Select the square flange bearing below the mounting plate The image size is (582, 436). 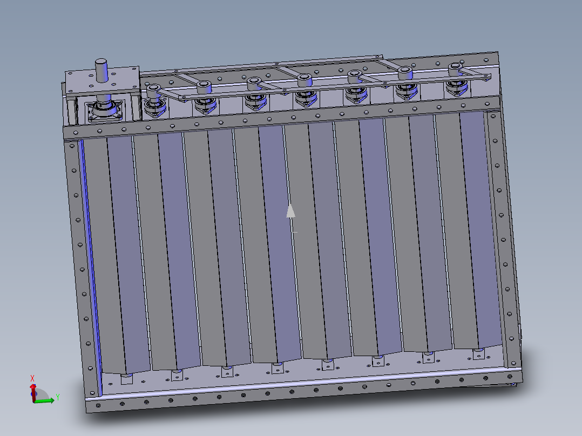[105, 111]
